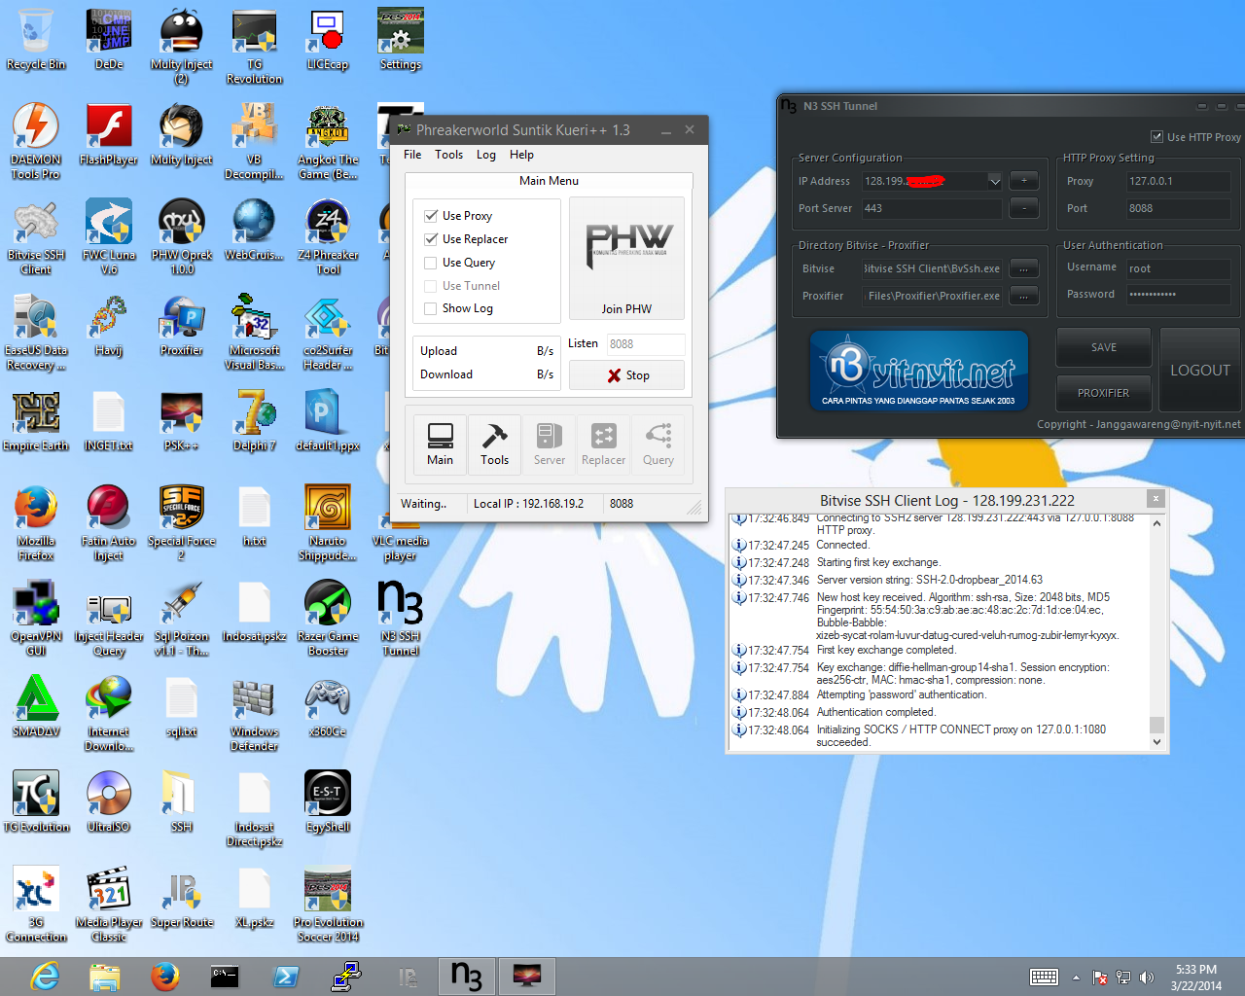Click the volume icon in system tray
Viewport: 1245px width, 996px height.
tap(1146, 978)
